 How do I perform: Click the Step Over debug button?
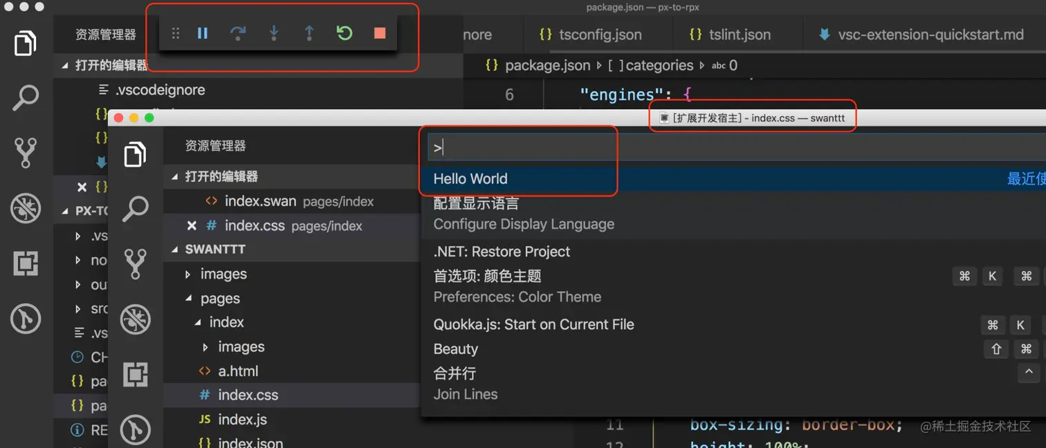(238, 33)
